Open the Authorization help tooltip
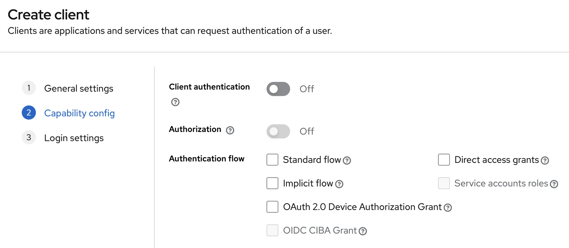This screenshot has height=248, width=569. (230, 130)
